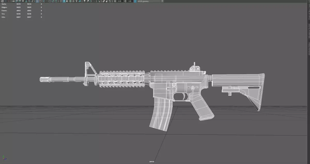This screenshot has height=164, width=310.
Task: Click the Verts label in heads-up display
Action: coord(4,4)
